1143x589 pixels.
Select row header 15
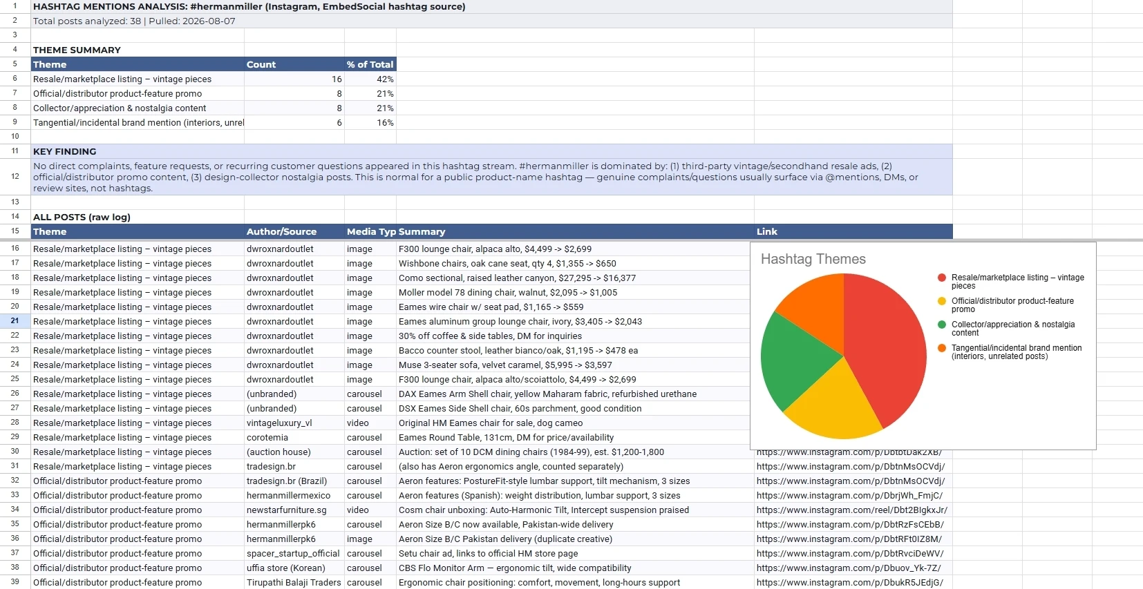(15, 231)
